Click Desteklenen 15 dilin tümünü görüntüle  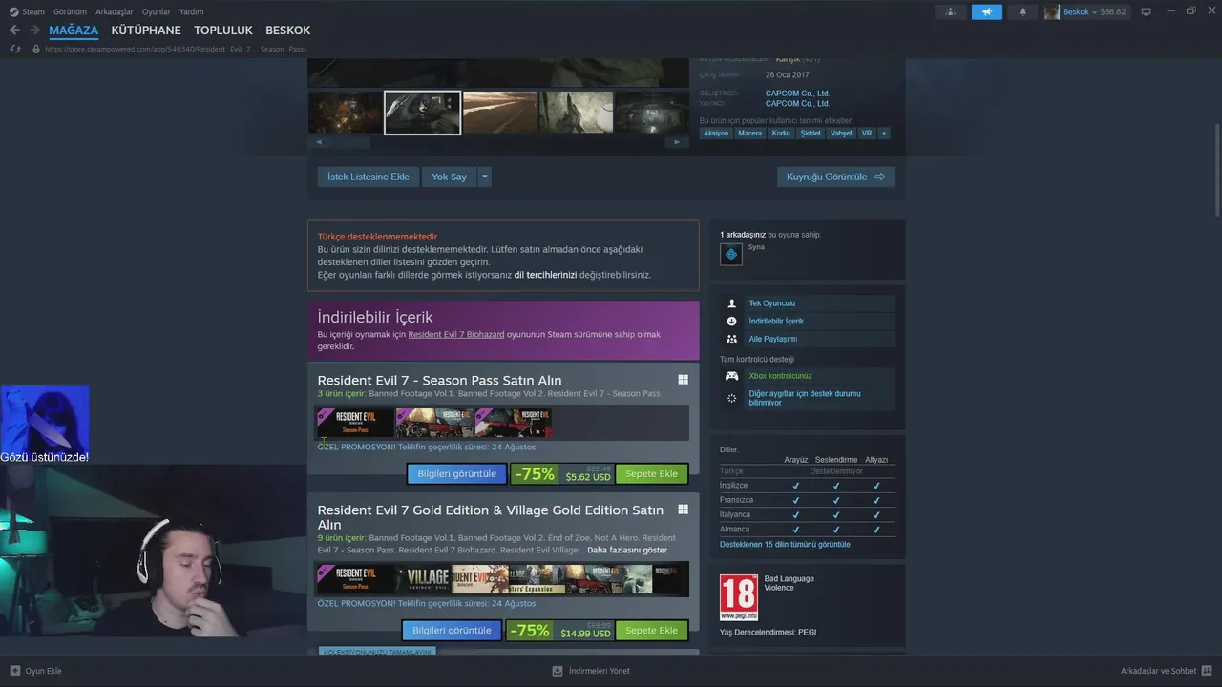click(x=785, y=544)
